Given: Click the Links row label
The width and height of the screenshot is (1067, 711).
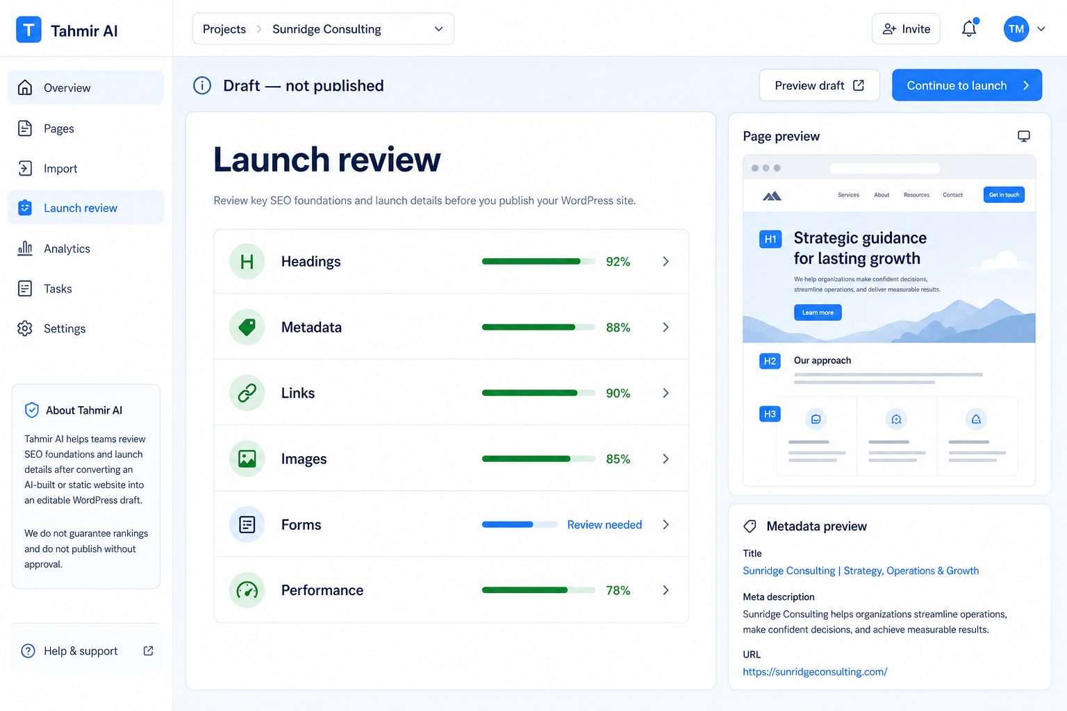Looking at the screenshot, I should coord(298,393).
